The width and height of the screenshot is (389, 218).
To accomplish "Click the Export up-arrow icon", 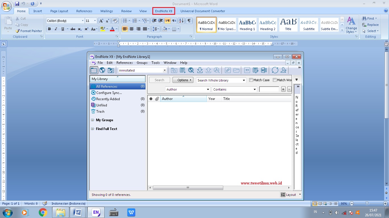I will point(208,70).
